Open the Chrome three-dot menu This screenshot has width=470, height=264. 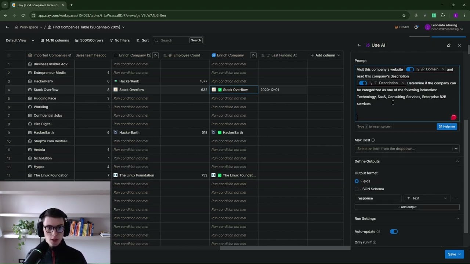click(x=464, y=15)
